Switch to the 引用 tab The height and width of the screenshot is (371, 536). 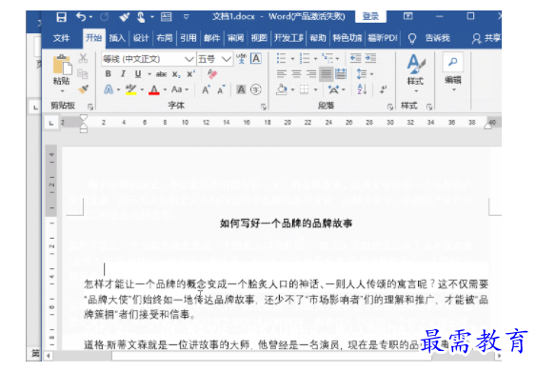click(x=188, y=38)
